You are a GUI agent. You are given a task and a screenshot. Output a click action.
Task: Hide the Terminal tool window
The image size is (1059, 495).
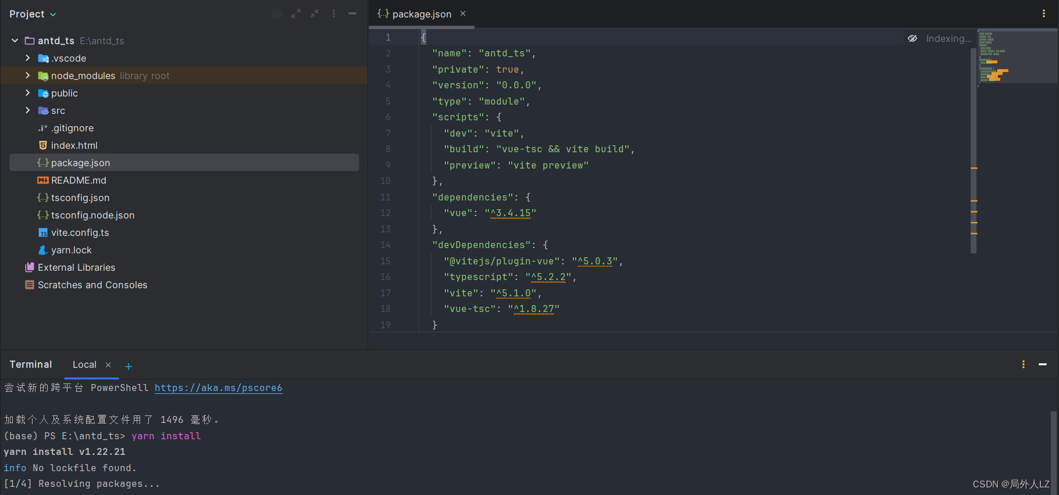(1043, 364)
